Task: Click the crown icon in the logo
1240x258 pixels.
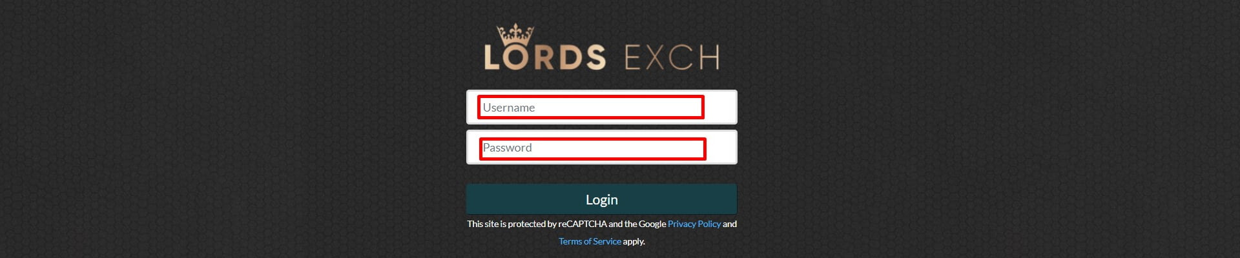Action: [515, 35]
